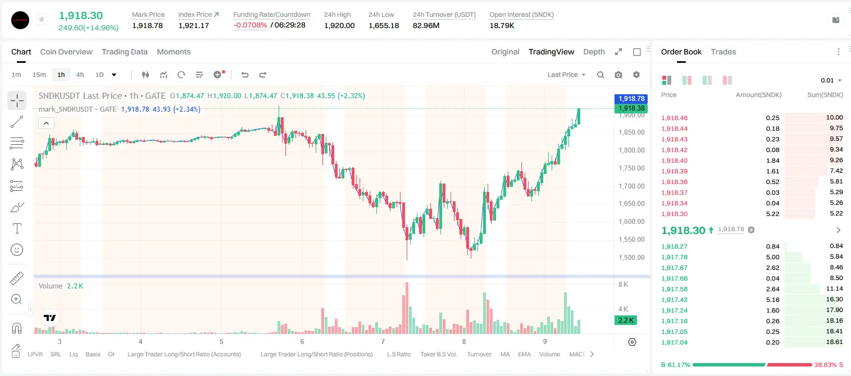Add SNDK to favorites with star icon
Image resolution: width=851 pixels, height=376 pixels.
(42, 20)
